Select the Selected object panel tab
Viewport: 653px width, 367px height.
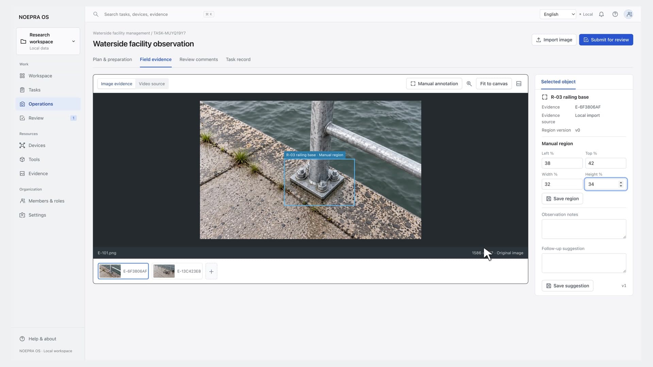[558, 82]
